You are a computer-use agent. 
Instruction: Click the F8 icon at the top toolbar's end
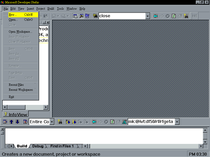[x=195, y=16]
